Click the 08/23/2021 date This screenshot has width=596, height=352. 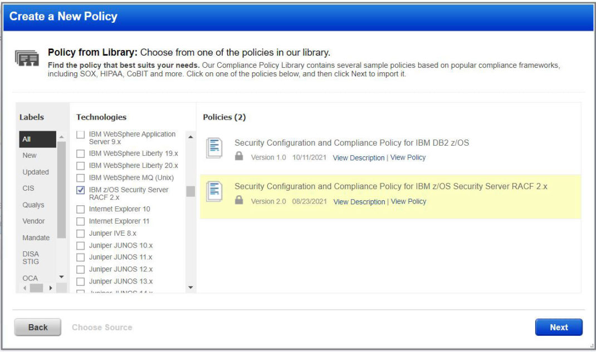309,201
